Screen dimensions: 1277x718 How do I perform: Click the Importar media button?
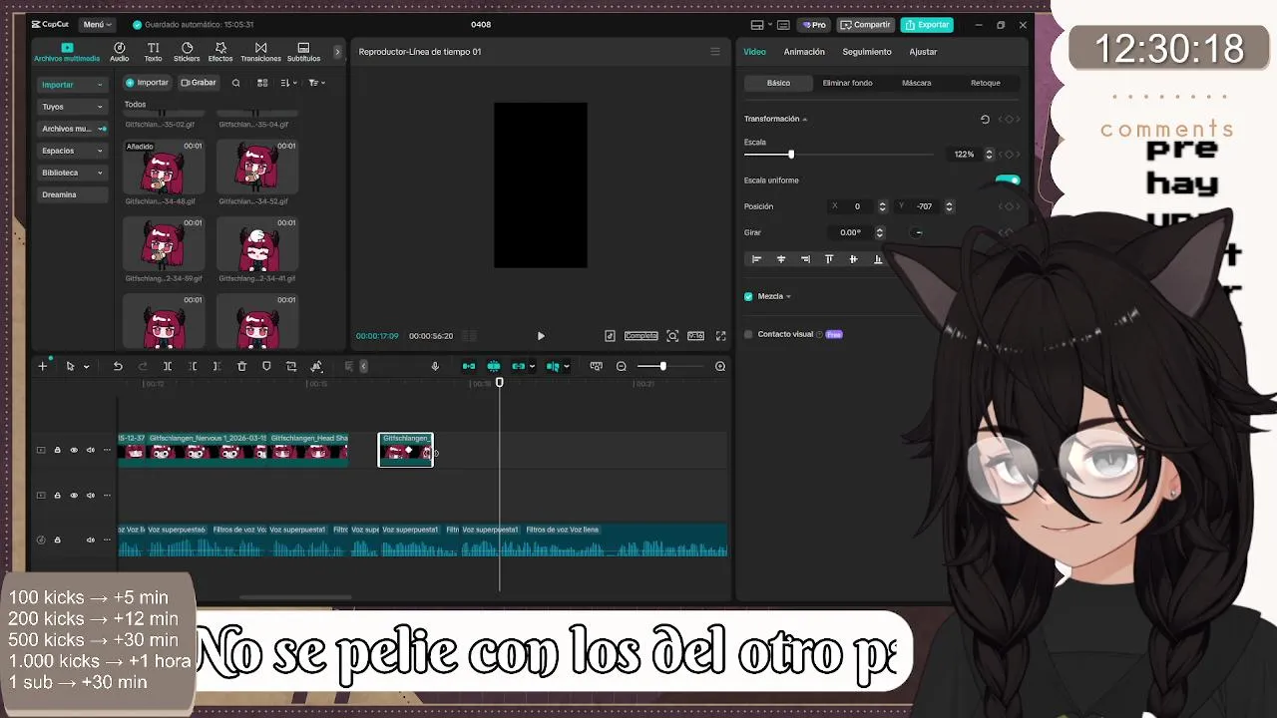click(x=148, y=83)
